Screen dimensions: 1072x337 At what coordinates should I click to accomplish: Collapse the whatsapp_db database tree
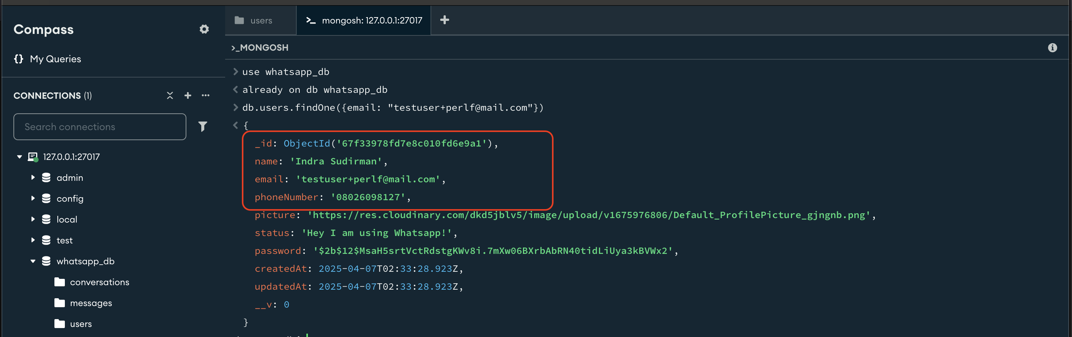click(x=33, y=261)
